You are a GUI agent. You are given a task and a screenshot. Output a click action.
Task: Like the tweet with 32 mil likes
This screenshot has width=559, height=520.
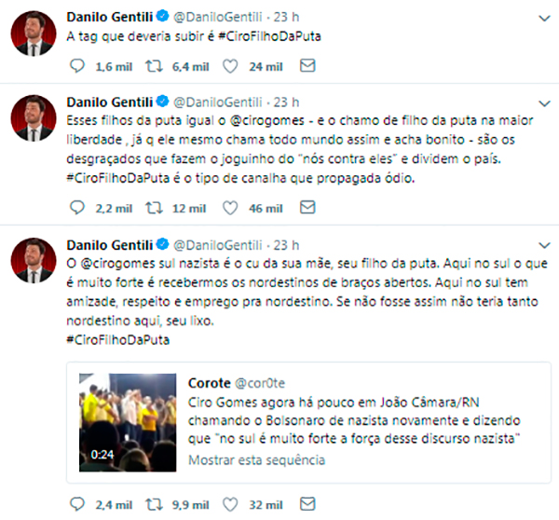230,504
